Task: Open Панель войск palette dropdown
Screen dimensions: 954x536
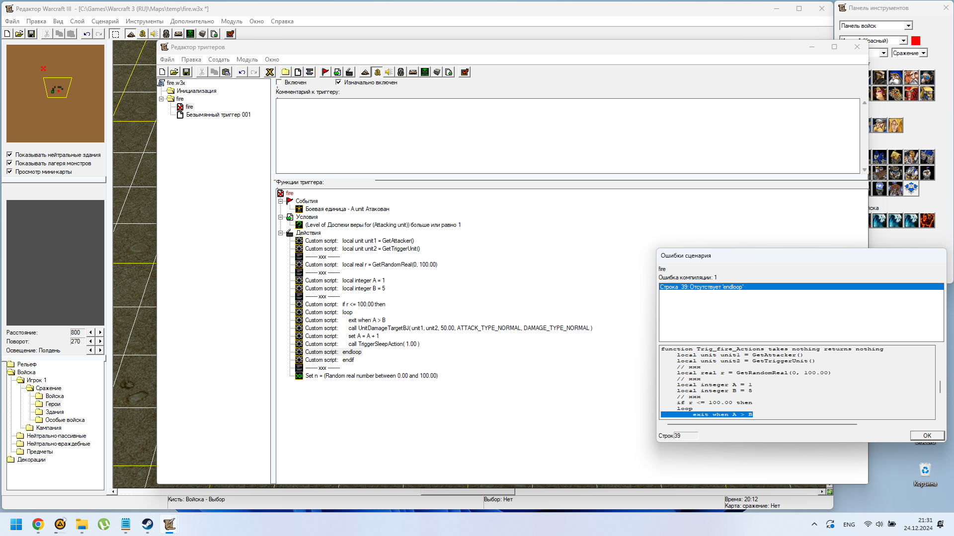Action: point(908,26)
